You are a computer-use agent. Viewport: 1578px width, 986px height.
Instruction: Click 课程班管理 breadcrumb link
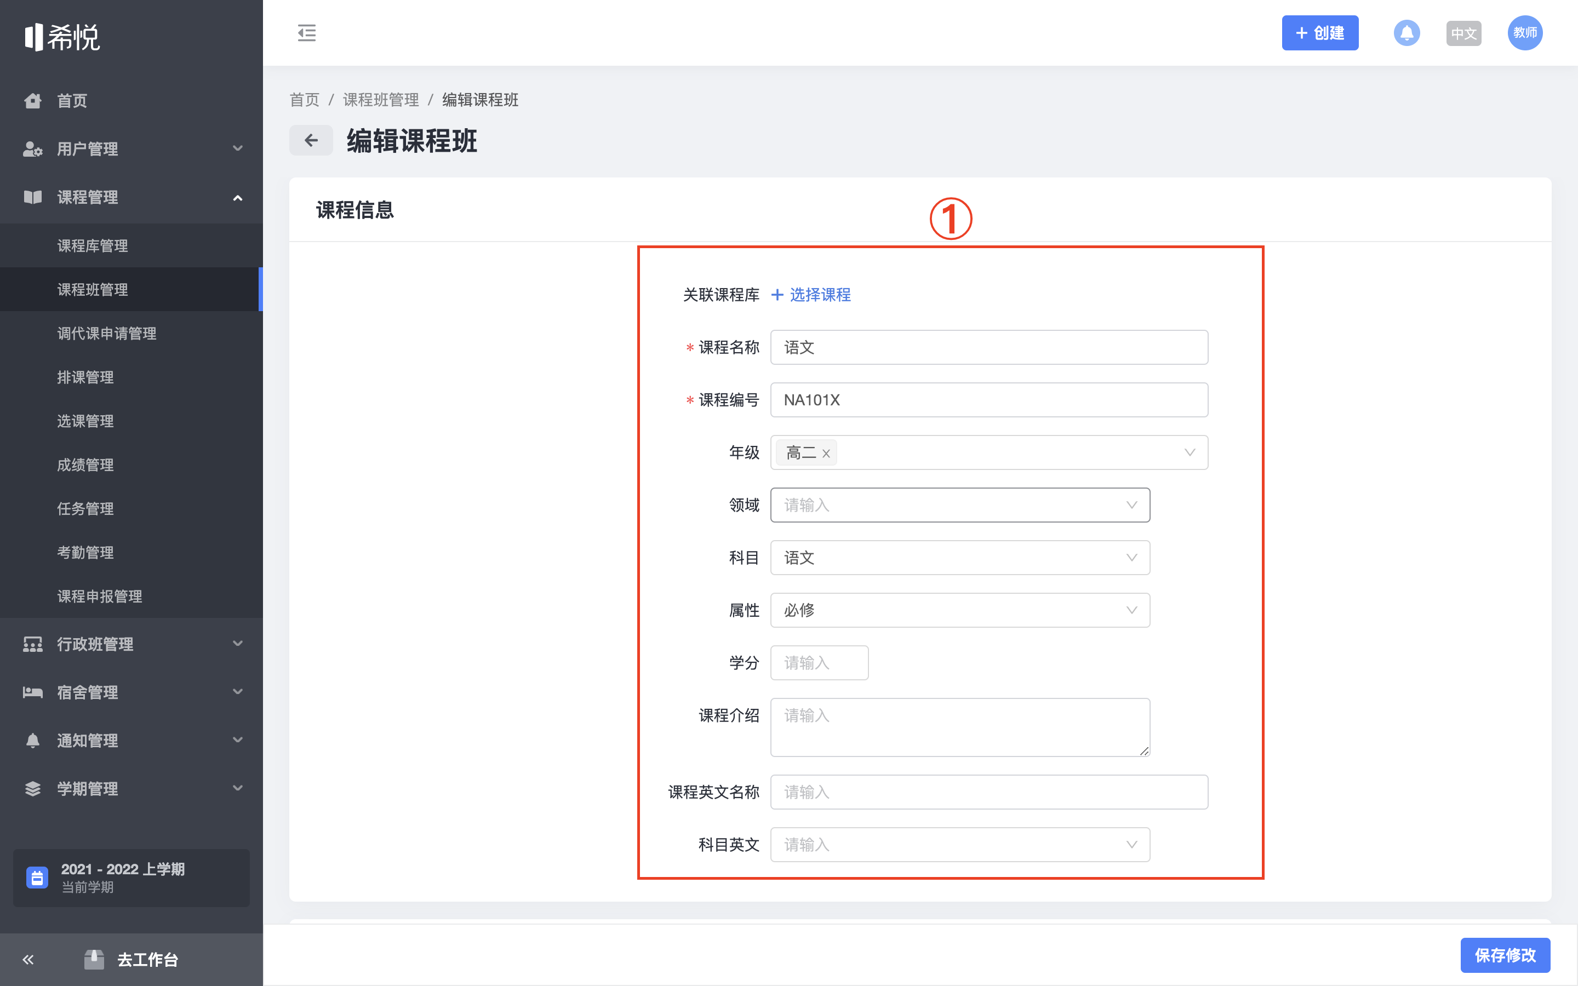click(x=381, y=100)
